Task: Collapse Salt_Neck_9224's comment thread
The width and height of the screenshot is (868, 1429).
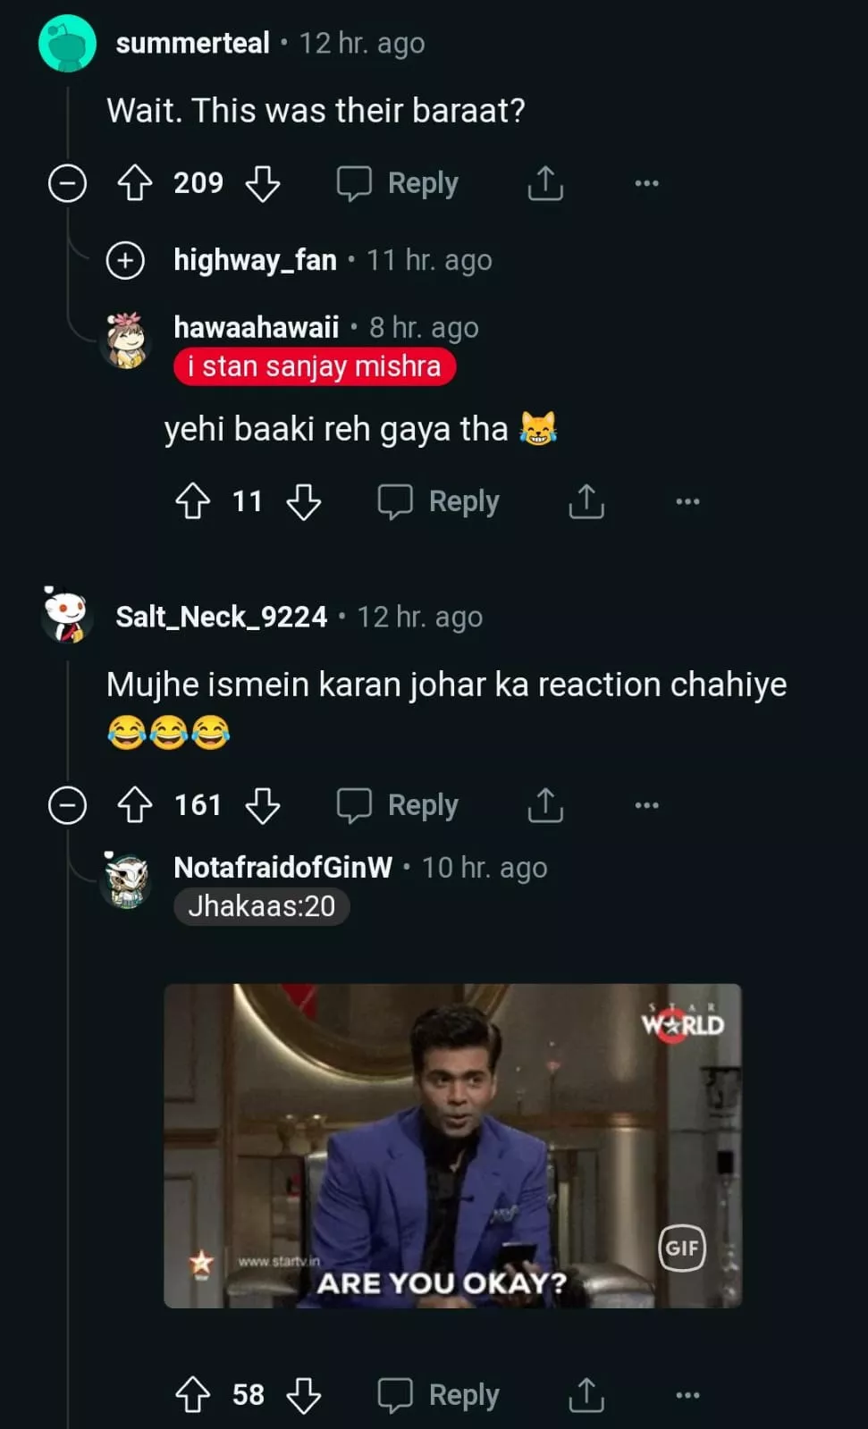Action: pyautogui.click(x=67, y=805)
